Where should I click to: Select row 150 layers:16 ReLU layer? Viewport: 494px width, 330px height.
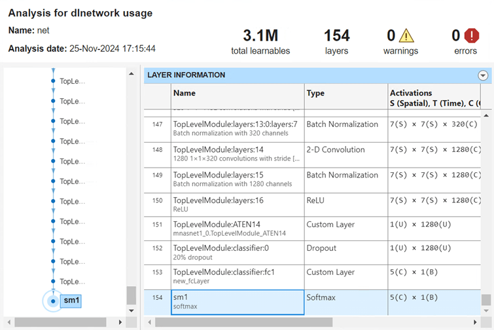[237, 203]
